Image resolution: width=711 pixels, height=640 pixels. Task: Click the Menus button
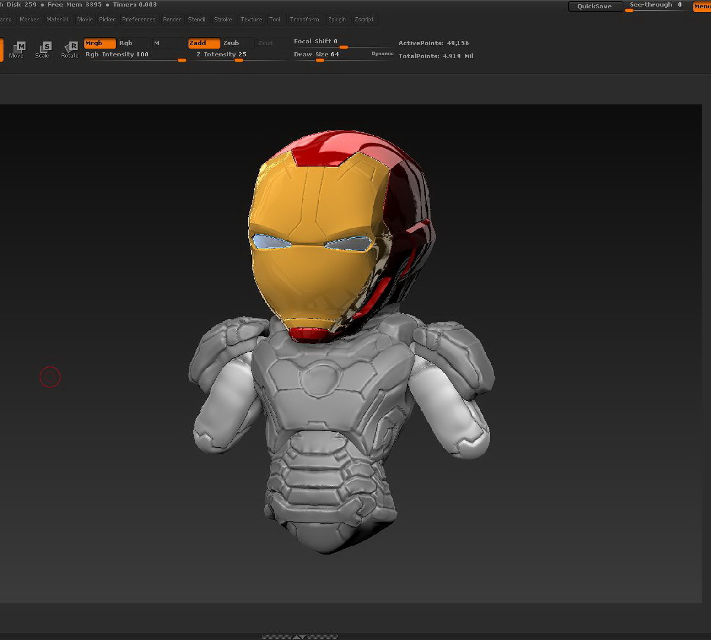point(702,7)
